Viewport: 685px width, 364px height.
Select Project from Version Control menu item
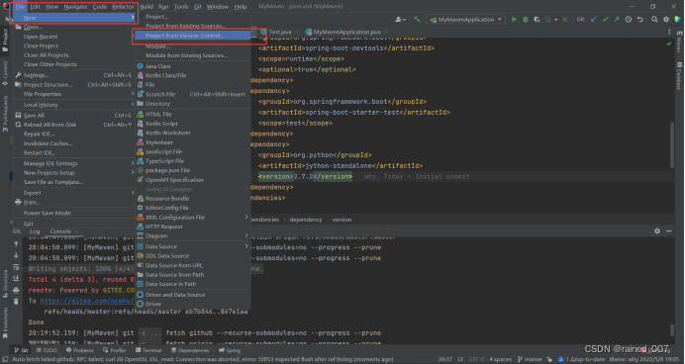click(193, 36)
